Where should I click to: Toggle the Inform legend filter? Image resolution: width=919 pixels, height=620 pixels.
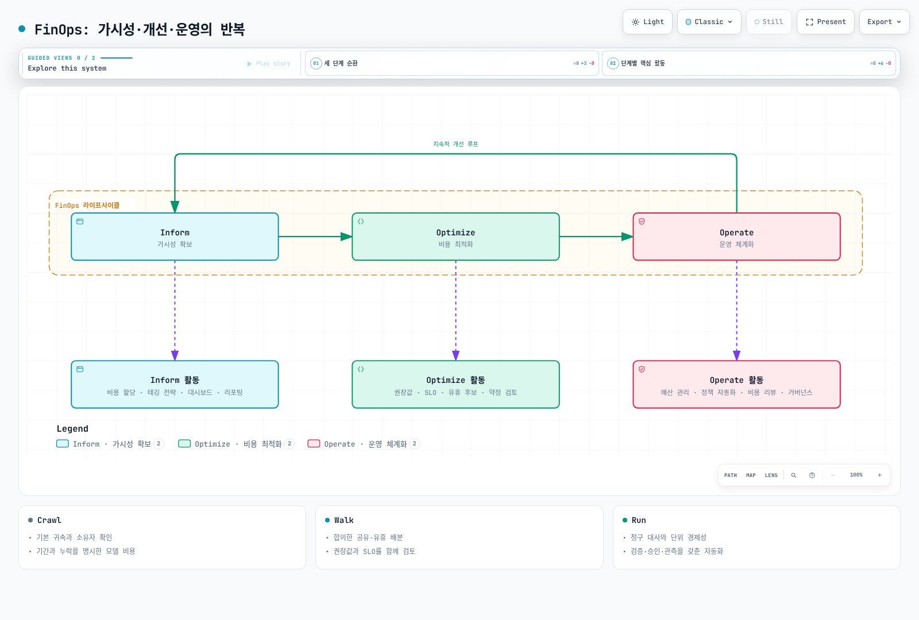[x=110, y=444]
